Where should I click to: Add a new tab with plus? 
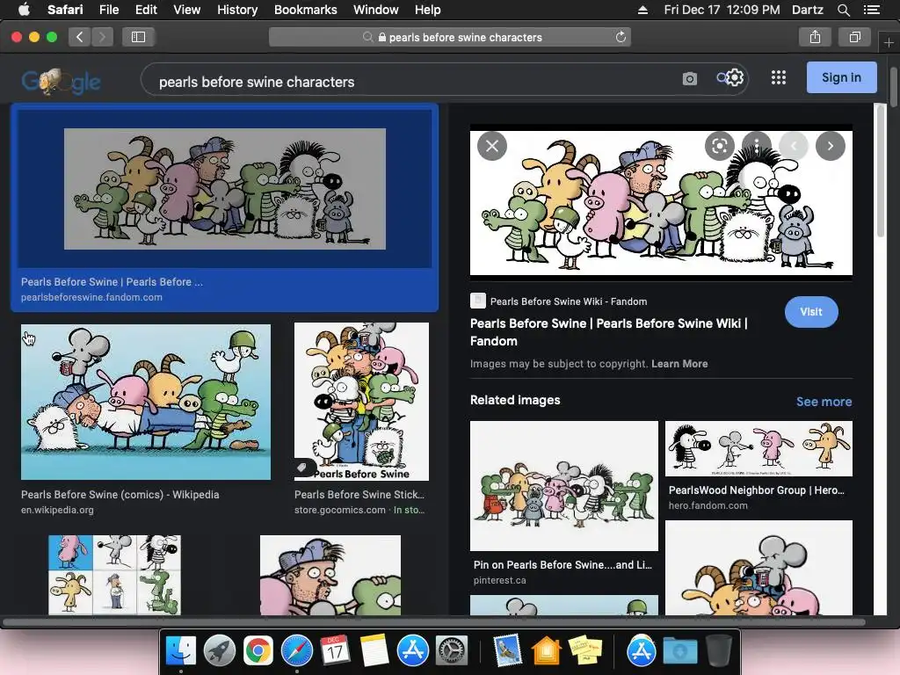[889, 43]
